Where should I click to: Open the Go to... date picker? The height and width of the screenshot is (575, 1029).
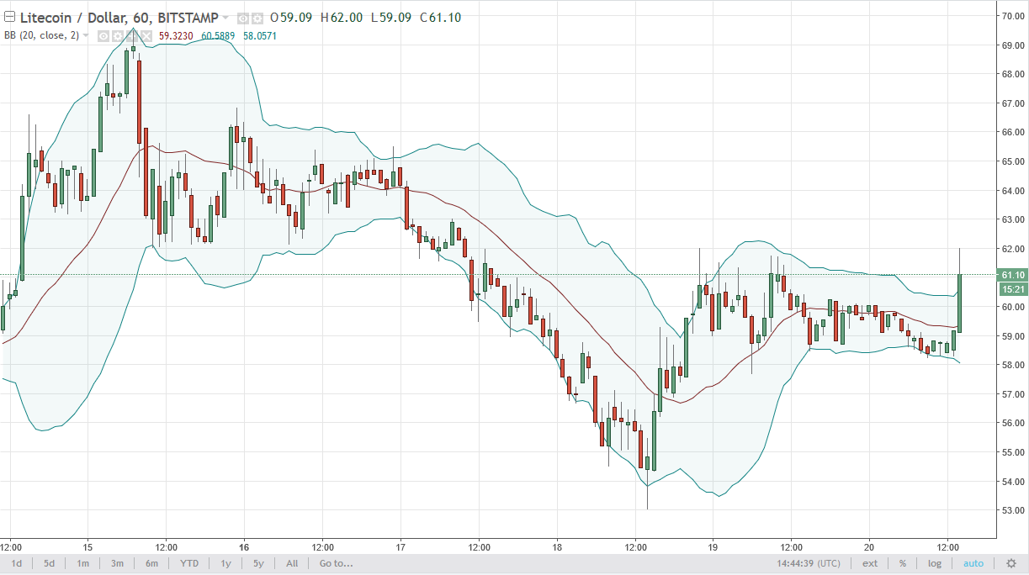tap(336, 563)
